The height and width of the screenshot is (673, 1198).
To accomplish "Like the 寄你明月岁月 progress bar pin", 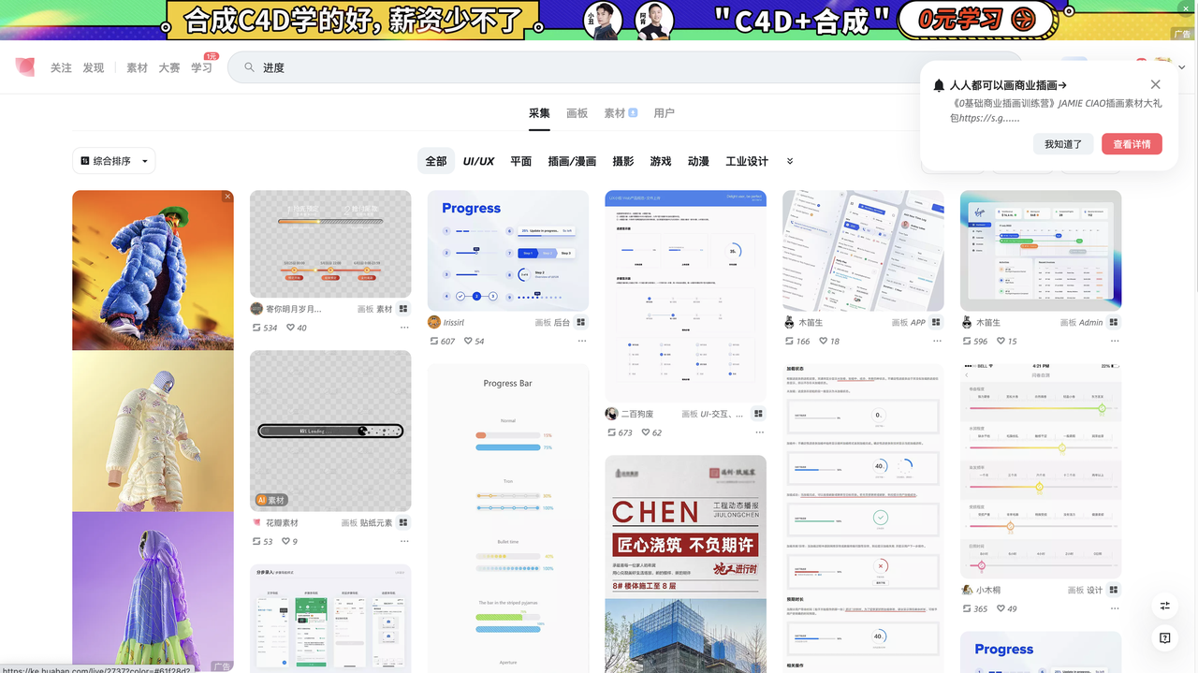I will (x=290, y=328).
